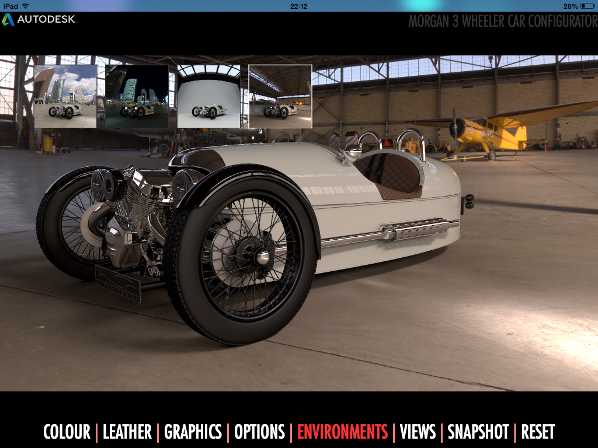The height and width of the screenshot is (448, 598).
Task: Open the COLOUR menu
Action: [67, 432]
